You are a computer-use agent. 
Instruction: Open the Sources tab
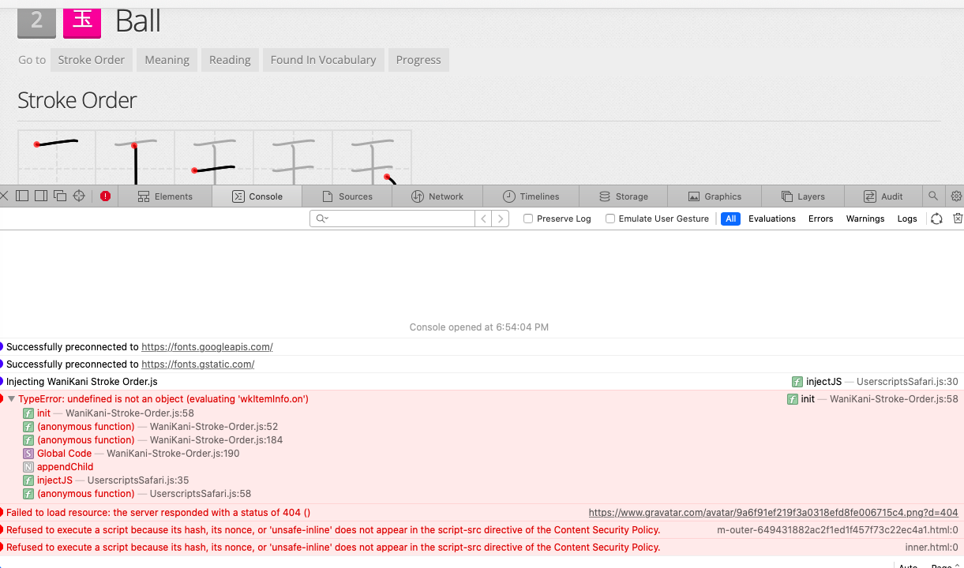point(347,196)
